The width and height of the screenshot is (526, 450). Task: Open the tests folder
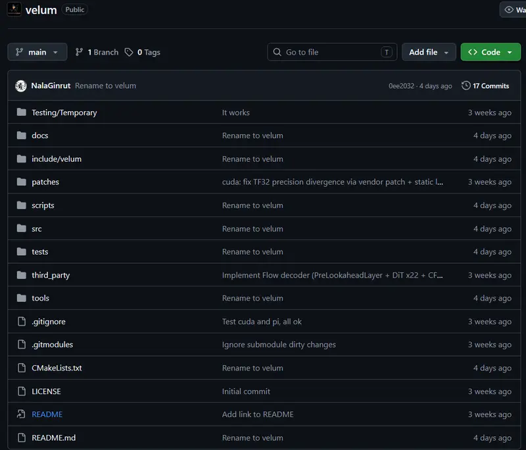40,252
